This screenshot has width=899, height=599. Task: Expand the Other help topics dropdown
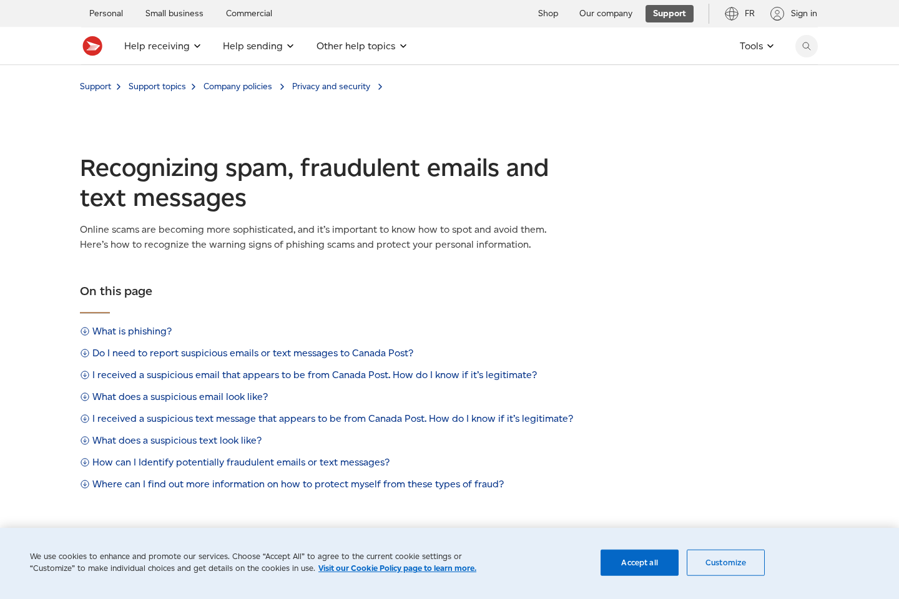point(361,46)
